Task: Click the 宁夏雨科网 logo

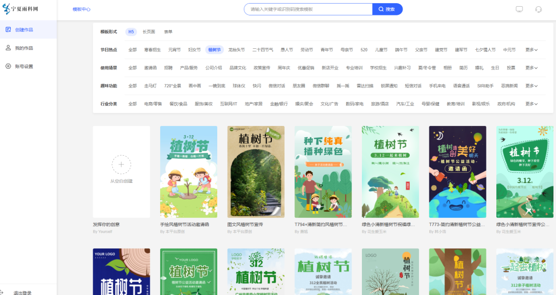Action: (x=20, y=9)
